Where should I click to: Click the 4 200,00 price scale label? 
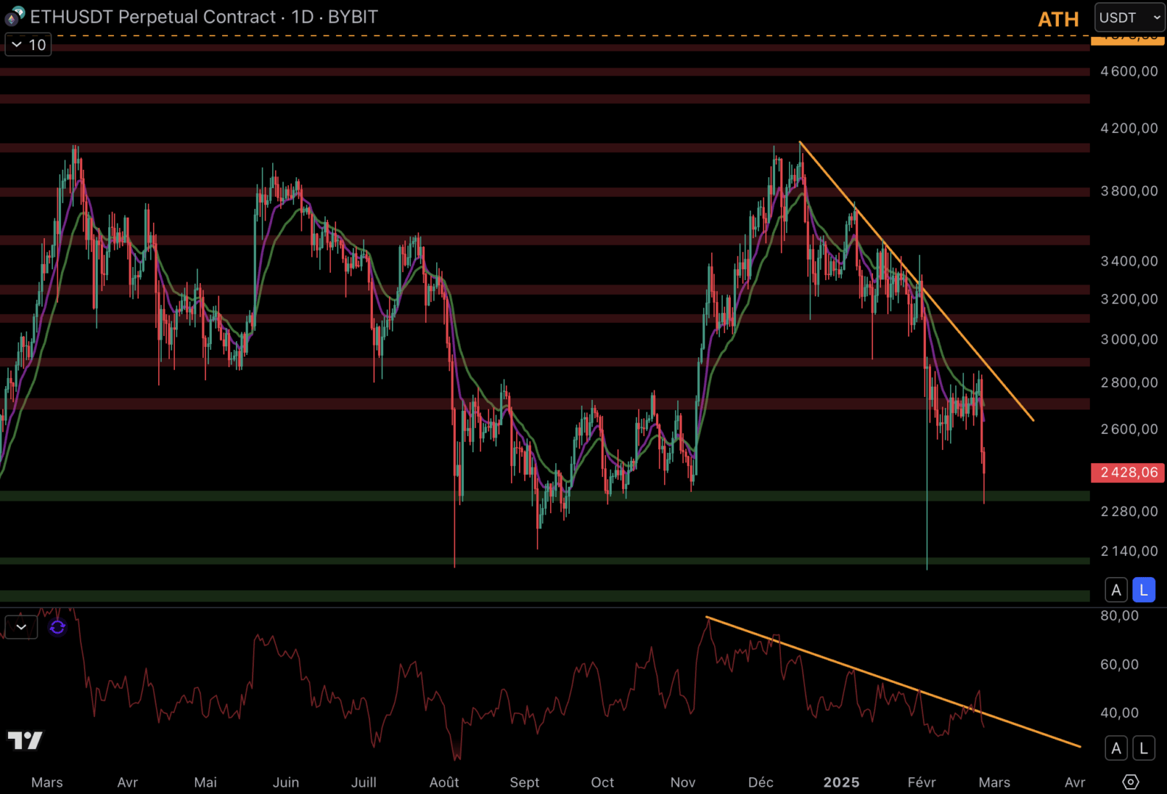[1129, 128]
